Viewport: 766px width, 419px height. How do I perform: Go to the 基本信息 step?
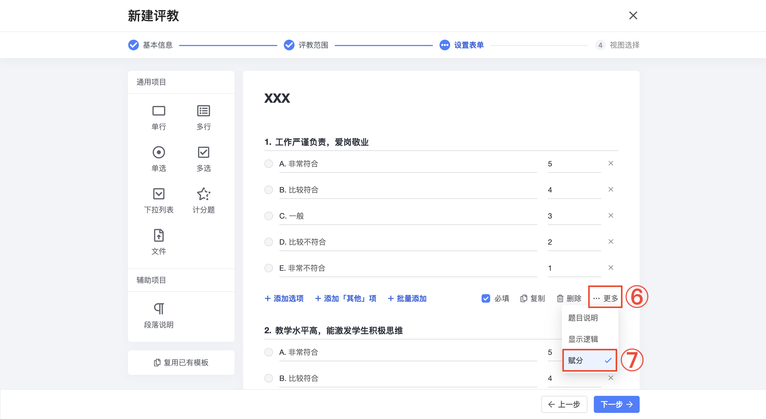(x=150, y=45)
